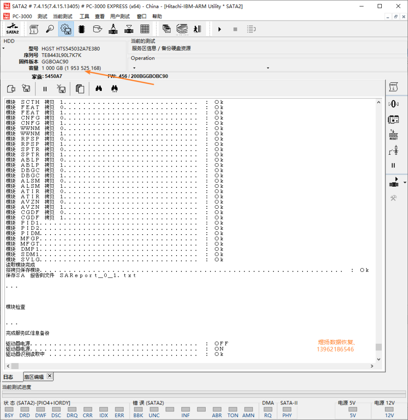Click the funnel-over-platters icon in top toolbar
This screenshot has height=420, width=408.
129,29
